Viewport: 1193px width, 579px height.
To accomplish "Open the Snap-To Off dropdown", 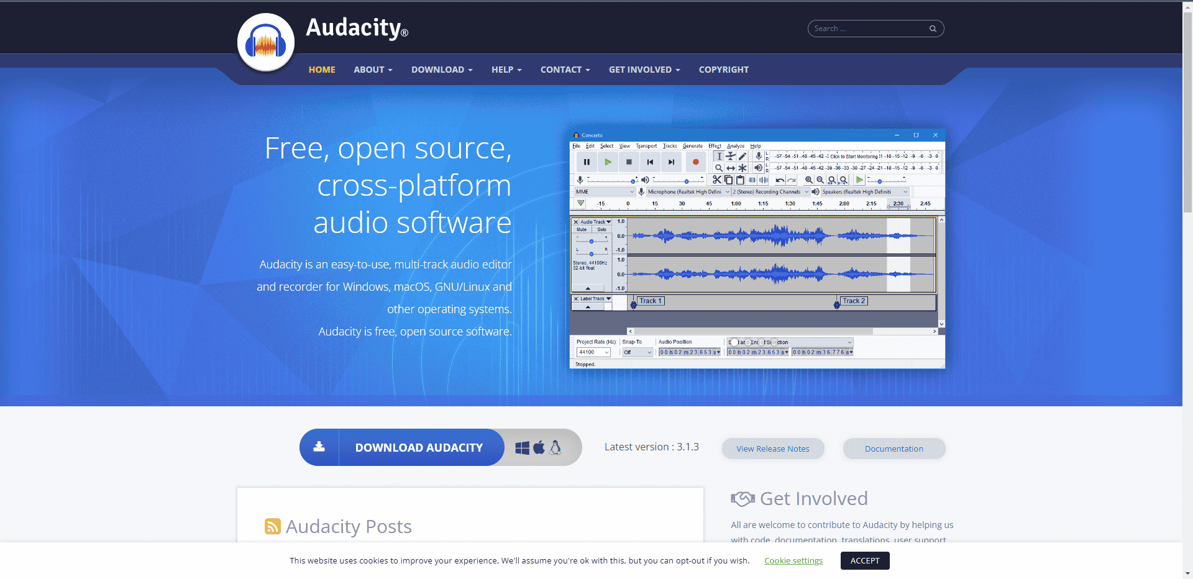I will (638, 352).
